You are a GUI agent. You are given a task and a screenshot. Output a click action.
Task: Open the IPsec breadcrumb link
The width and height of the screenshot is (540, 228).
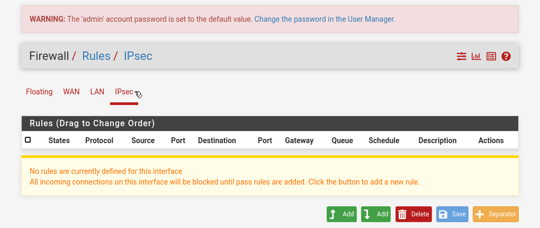coord(138,56)
